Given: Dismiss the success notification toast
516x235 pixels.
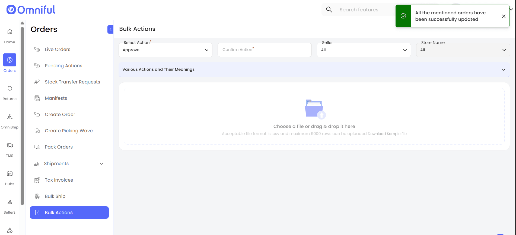Looking at the screenshot, I should tap(504, 16).
